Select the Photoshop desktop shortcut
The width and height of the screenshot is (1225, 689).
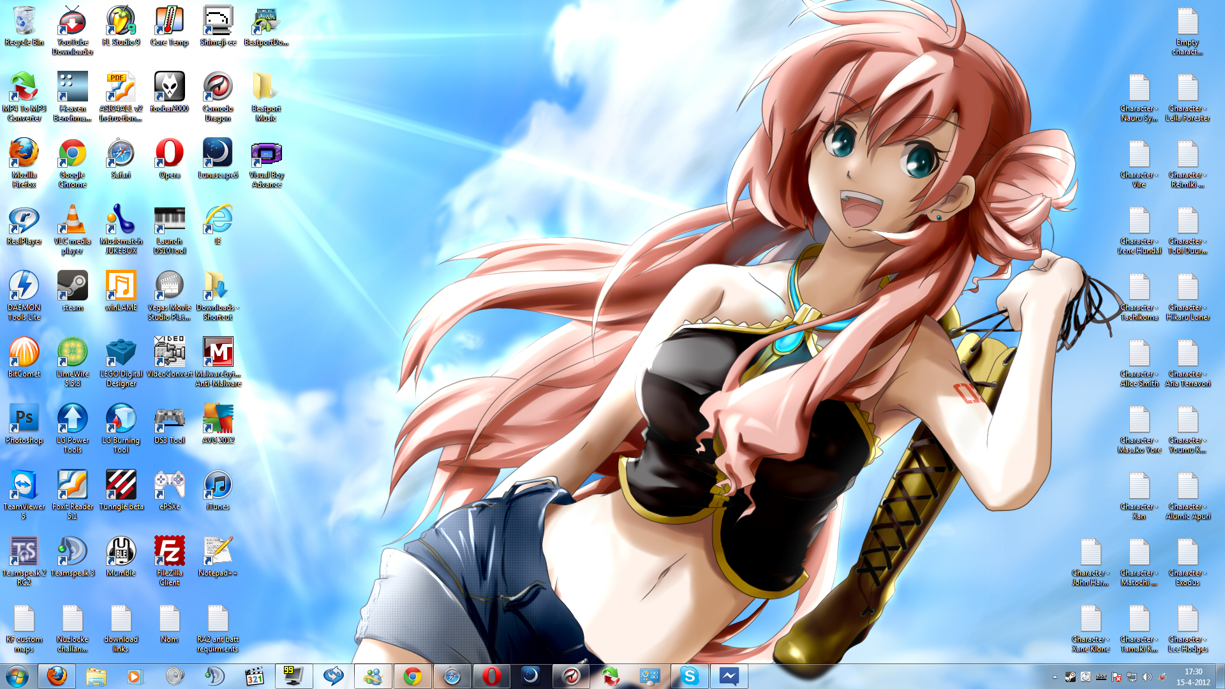(24, 424)
